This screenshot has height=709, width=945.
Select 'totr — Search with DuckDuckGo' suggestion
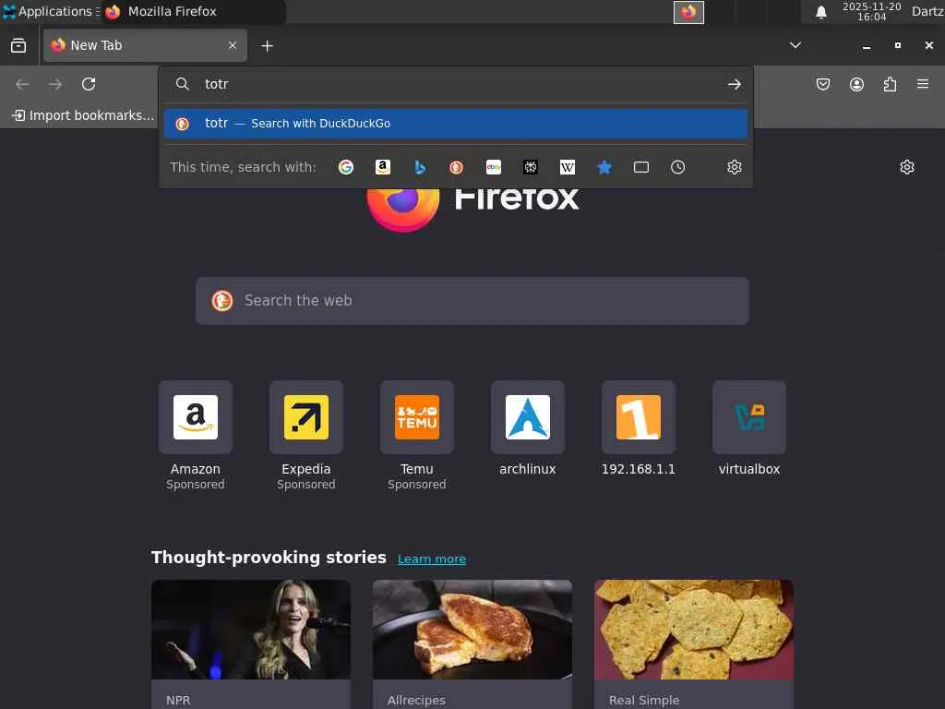[x=456, y=124]
